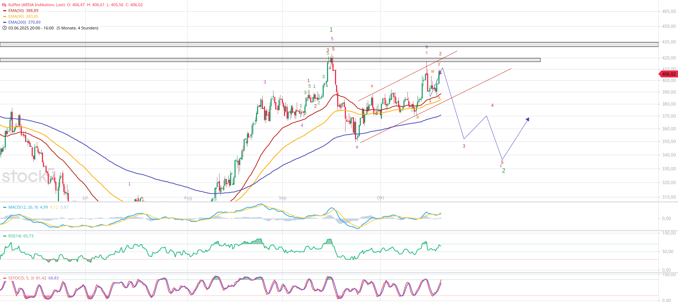Click the red current price tag 406,02
Viewport: 678px width, 302px height.
tap(668, 74)
